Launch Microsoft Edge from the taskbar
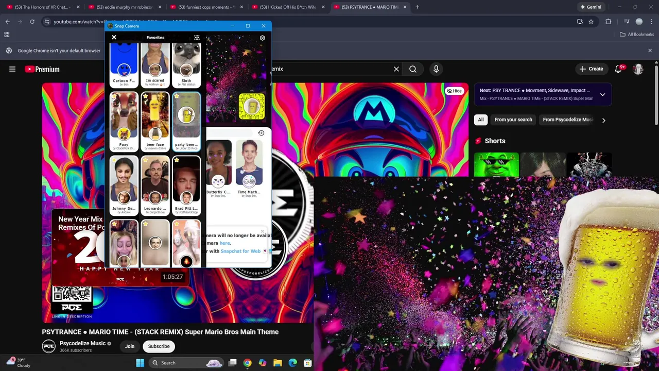Screen dimensions: 659x371 292,363
